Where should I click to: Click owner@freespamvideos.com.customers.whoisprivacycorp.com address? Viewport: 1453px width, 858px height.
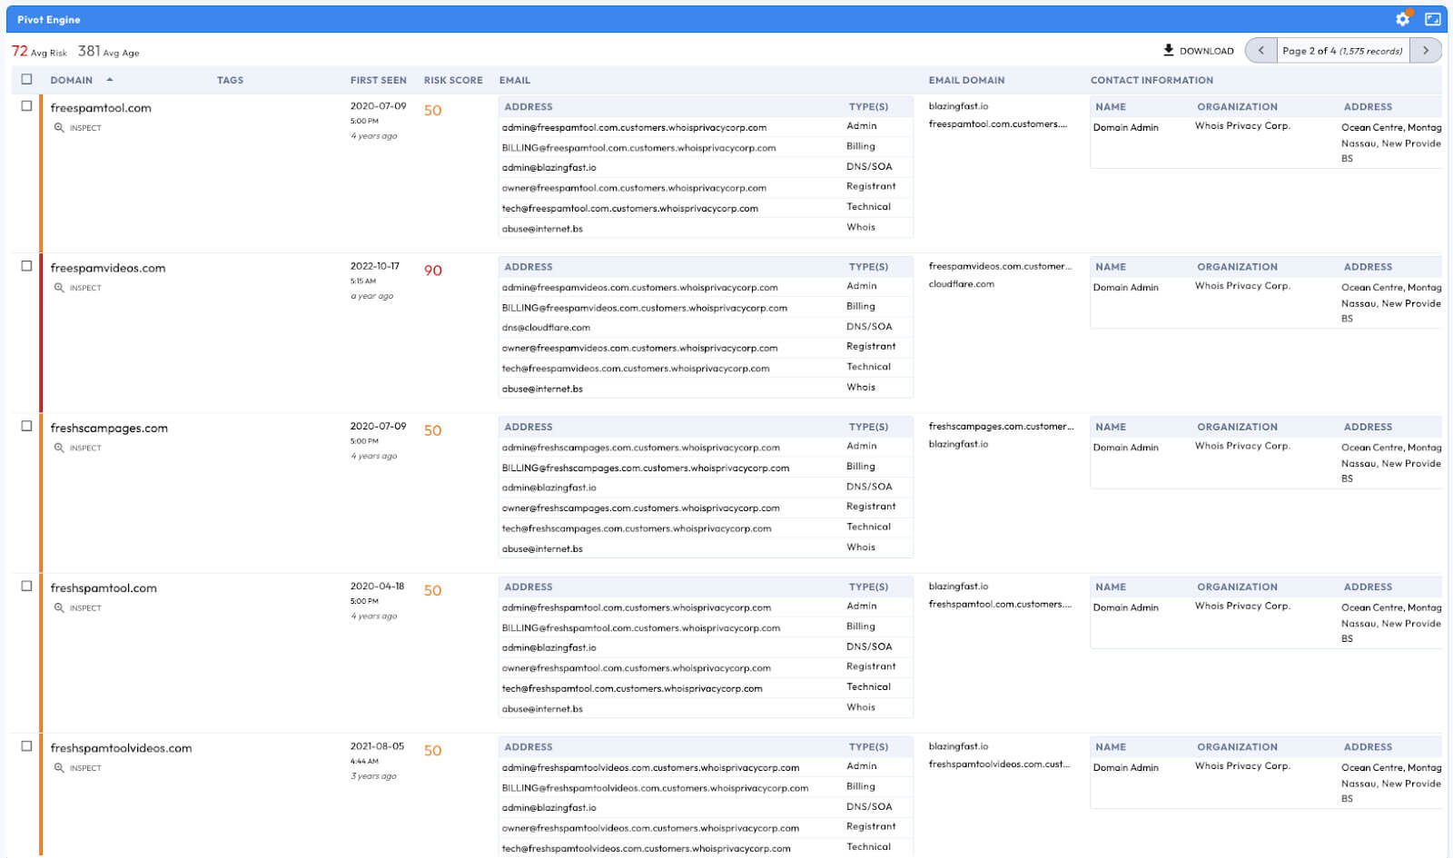click(x=639, y=348)
